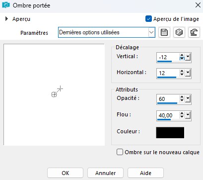Expand the Aperçu preview triangle
The height and width of the screenshot is (180, 203).
[6, 19]
